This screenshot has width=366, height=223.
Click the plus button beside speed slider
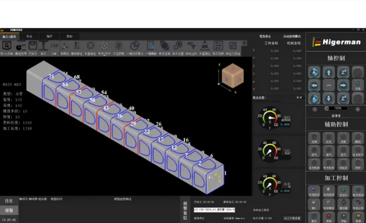coord(357,109)
